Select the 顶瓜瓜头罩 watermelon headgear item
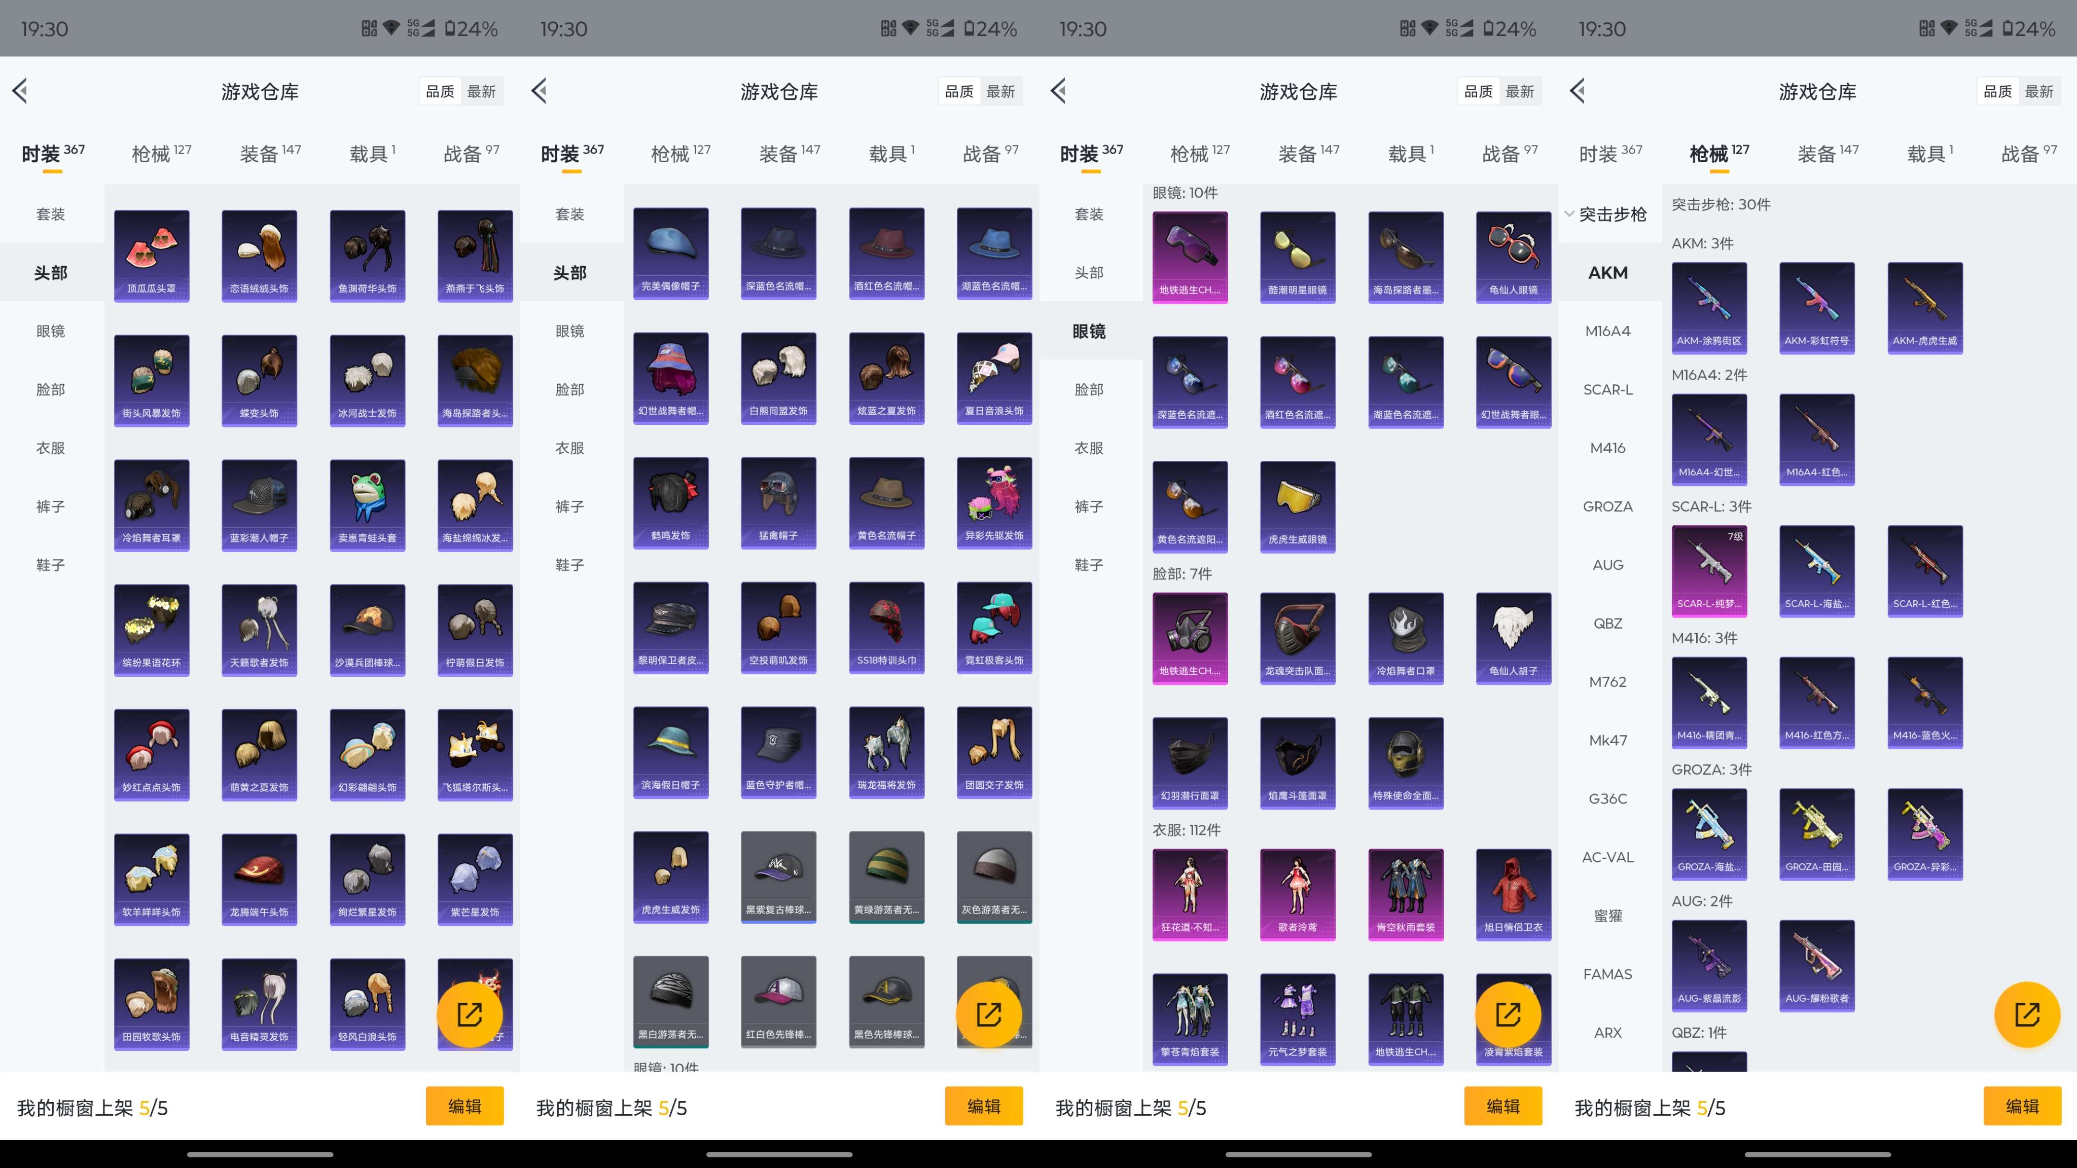The width and height of the screenshot is (2077, 1168). click(x=152, y=257)
